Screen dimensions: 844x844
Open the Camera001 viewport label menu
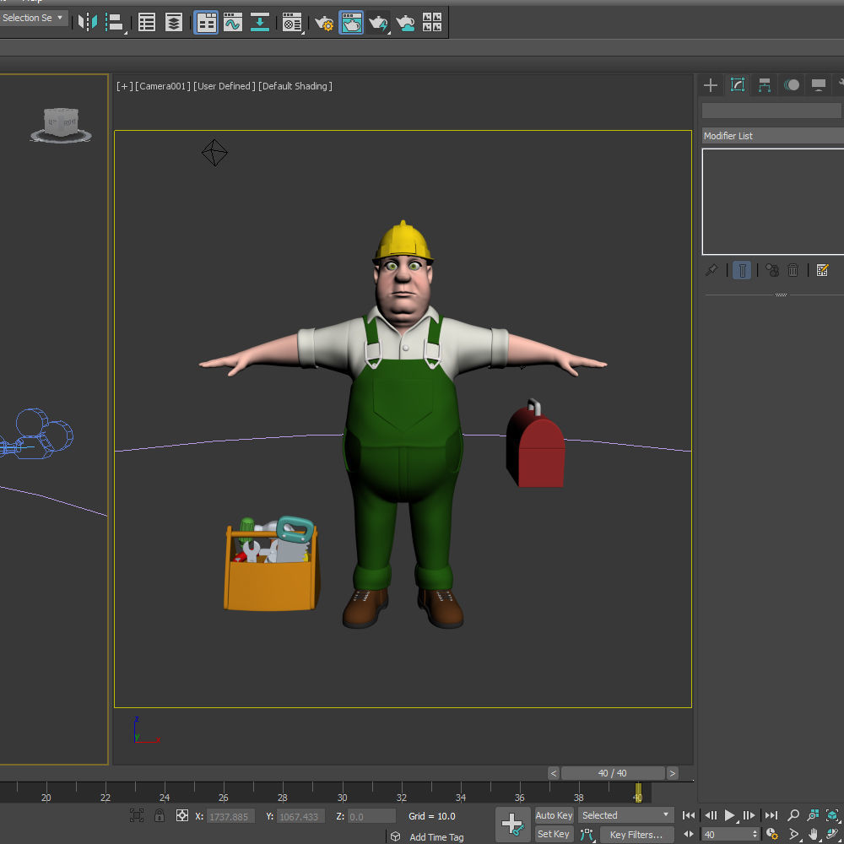(163, 86)
